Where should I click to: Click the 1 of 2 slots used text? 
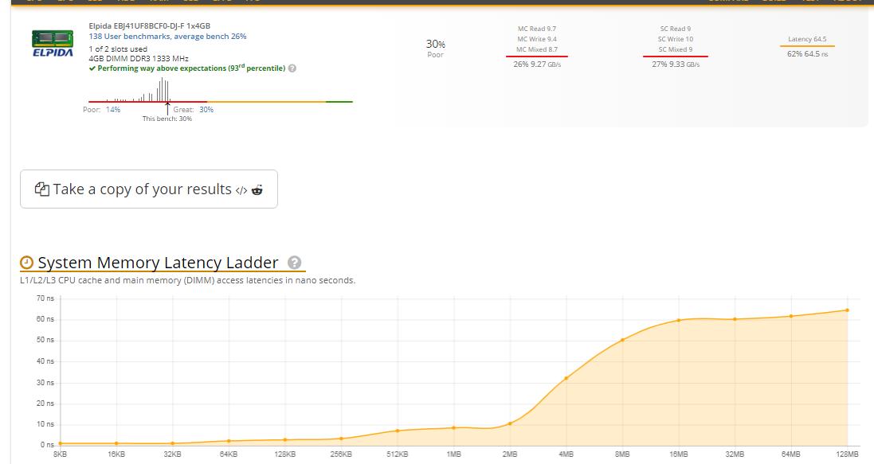(x=118, y=49)
